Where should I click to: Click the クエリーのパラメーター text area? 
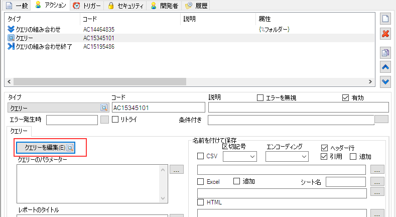(88, 184)
